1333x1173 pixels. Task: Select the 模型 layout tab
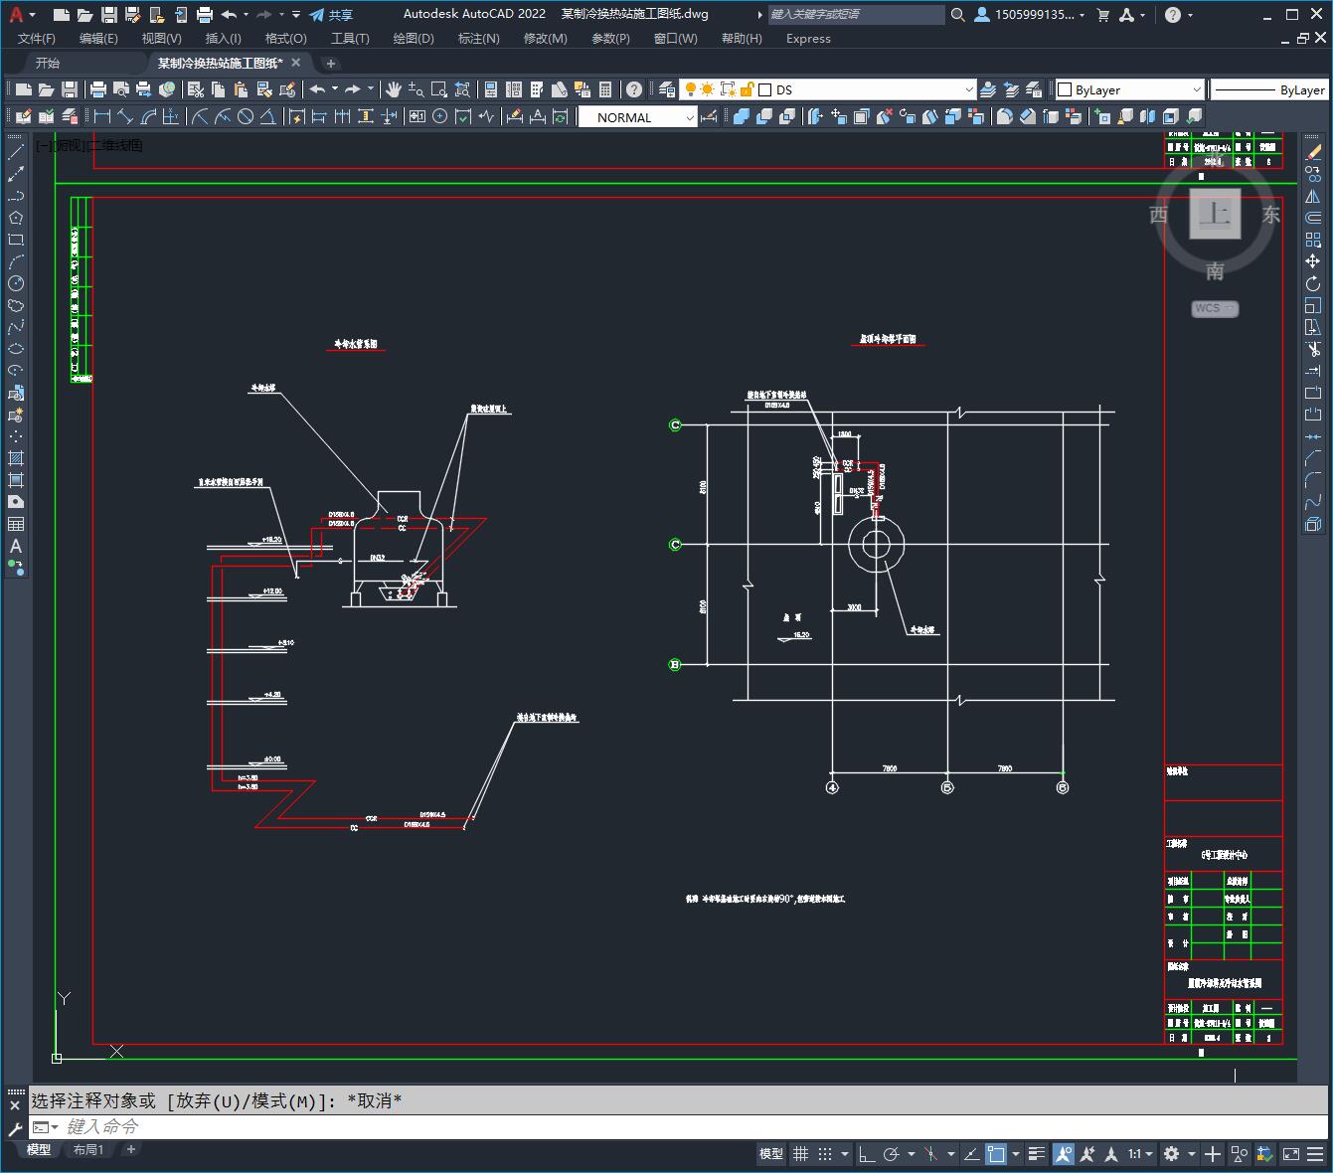pos(39,1149)
